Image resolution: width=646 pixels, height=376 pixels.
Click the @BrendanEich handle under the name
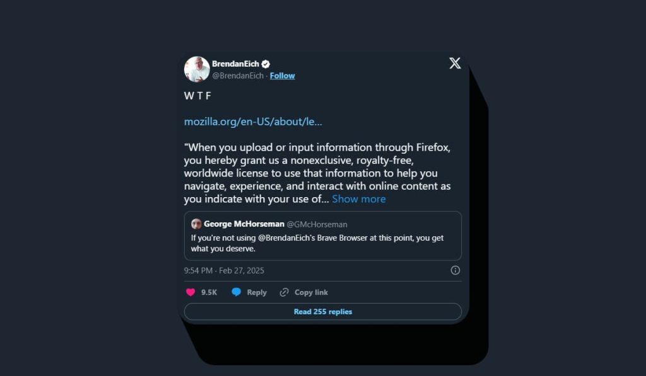(237, 76)
